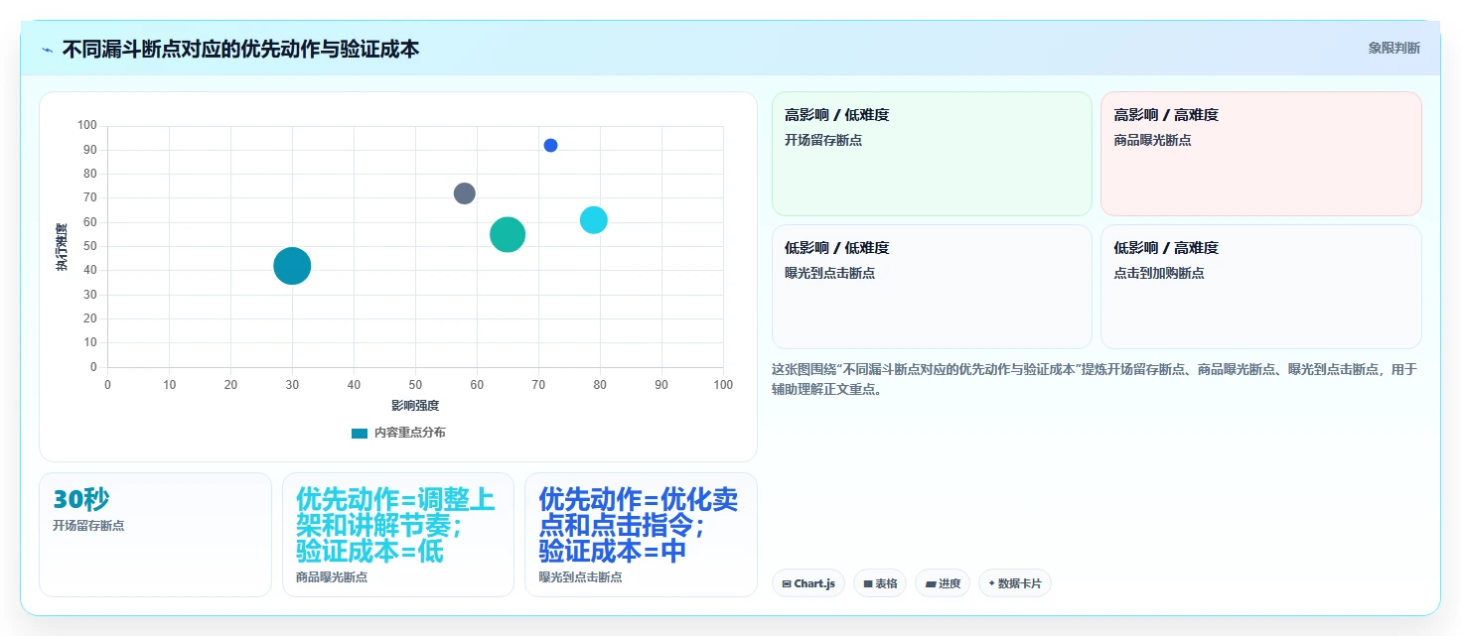Click 点击到加购断点 text in its quadrant card
This screenshot has height=636, width=1461.
pos(1159,273)
